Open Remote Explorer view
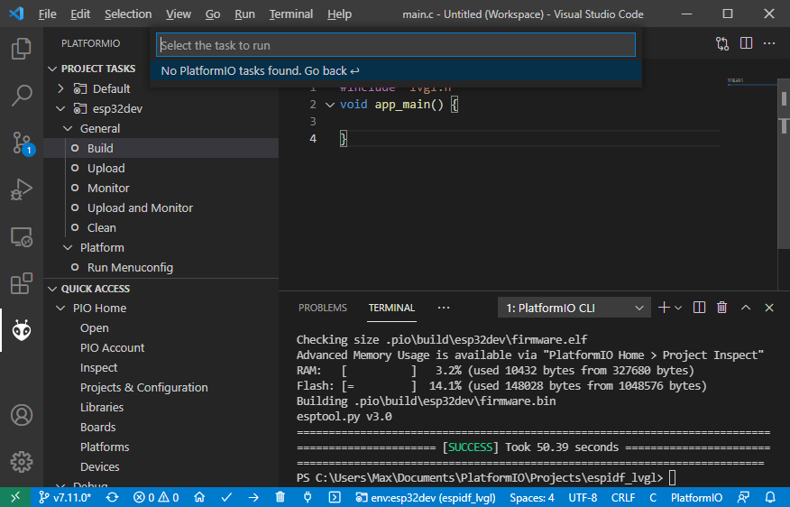The width and height of the screenshot is (790, 507). [21, 237]
